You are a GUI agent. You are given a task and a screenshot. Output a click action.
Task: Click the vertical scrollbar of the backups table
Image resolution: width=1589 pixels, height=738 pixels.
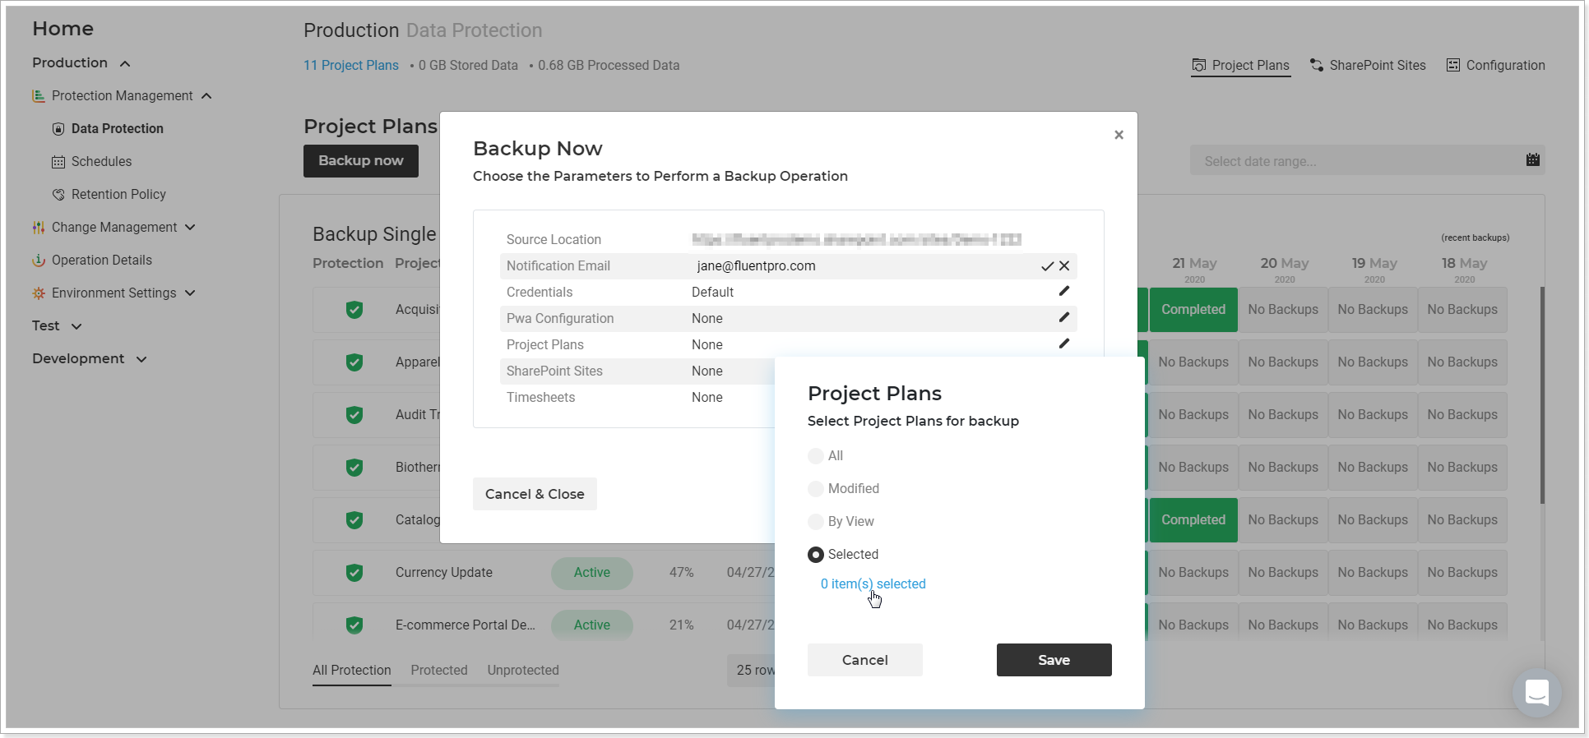[x=1542, y=395]
